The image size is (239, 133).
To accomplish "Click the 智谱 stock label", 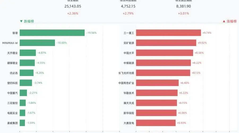I will (x=15, y=33).
